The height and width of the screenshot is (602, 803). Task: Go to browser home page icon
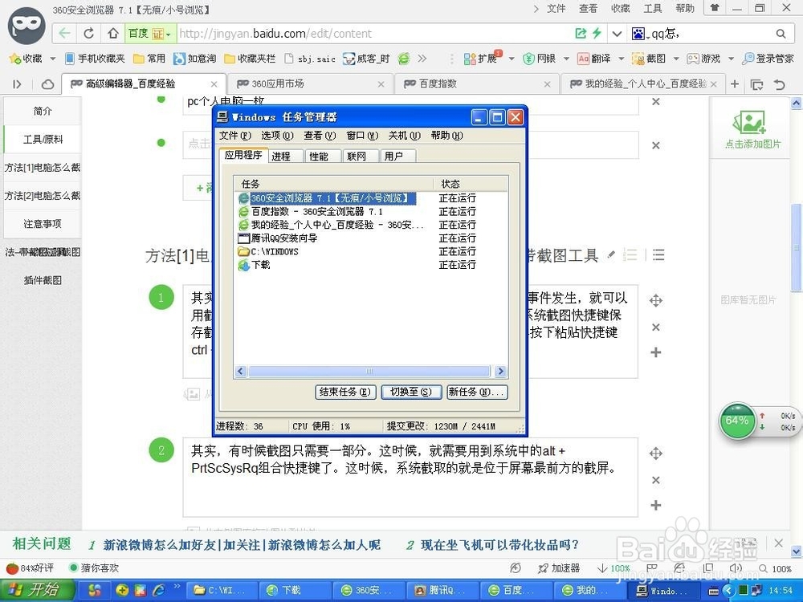112,33
